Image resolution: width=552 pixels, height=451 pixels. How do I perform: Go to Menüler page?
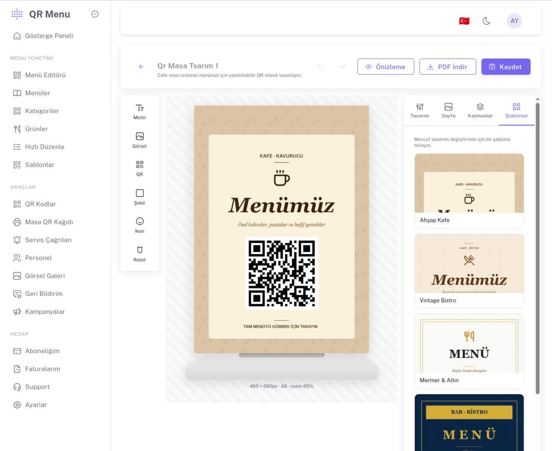click(x=37, y=93)
